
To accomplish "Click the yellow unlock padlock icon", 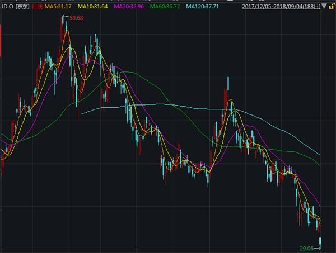I will pyautogui.click(x=332, y=6).
